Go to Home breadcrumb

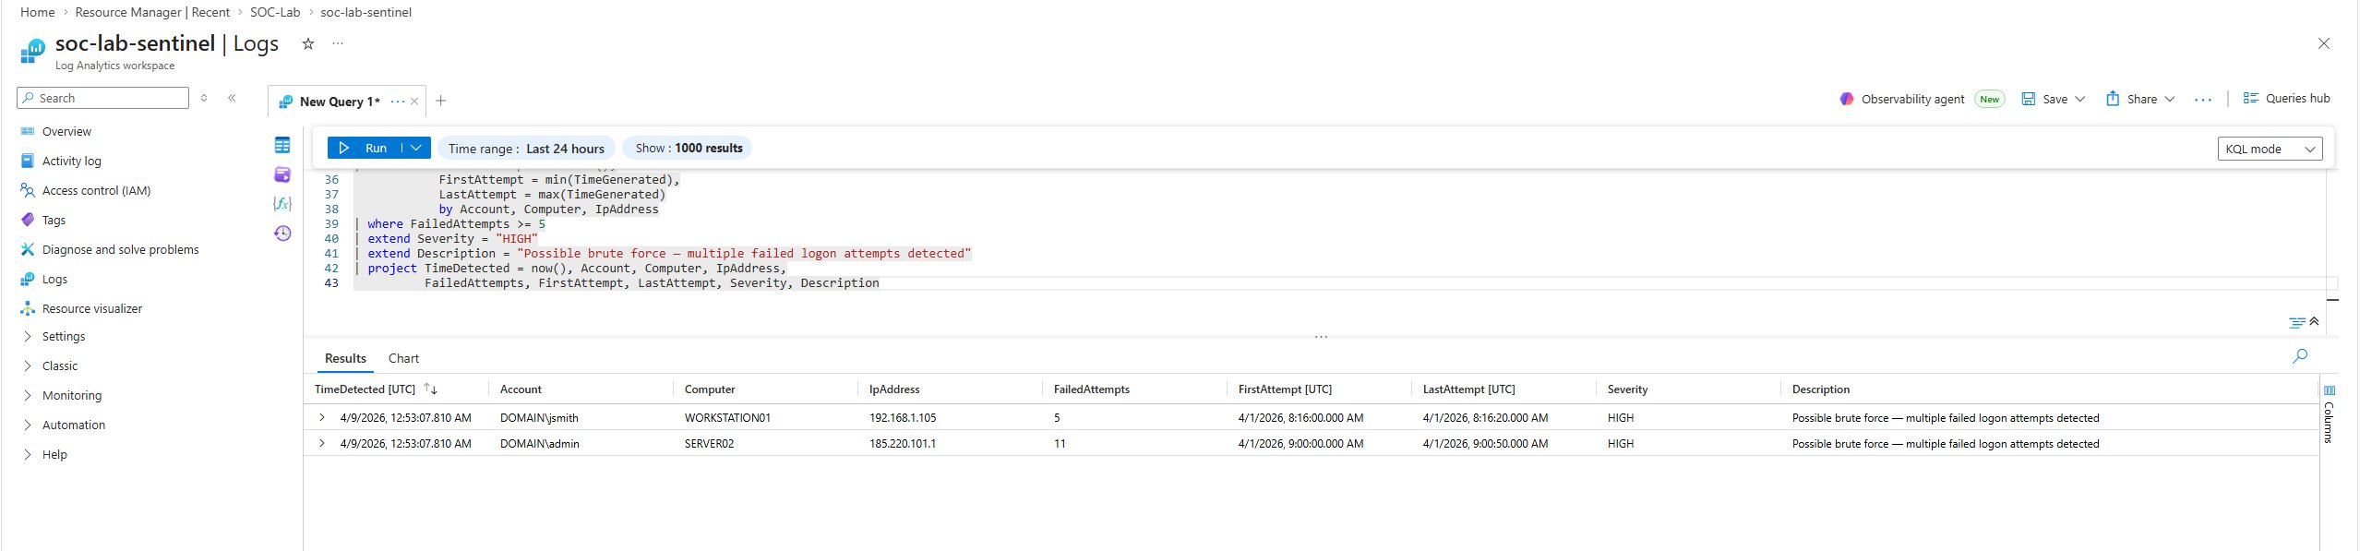tap(37, 12)
